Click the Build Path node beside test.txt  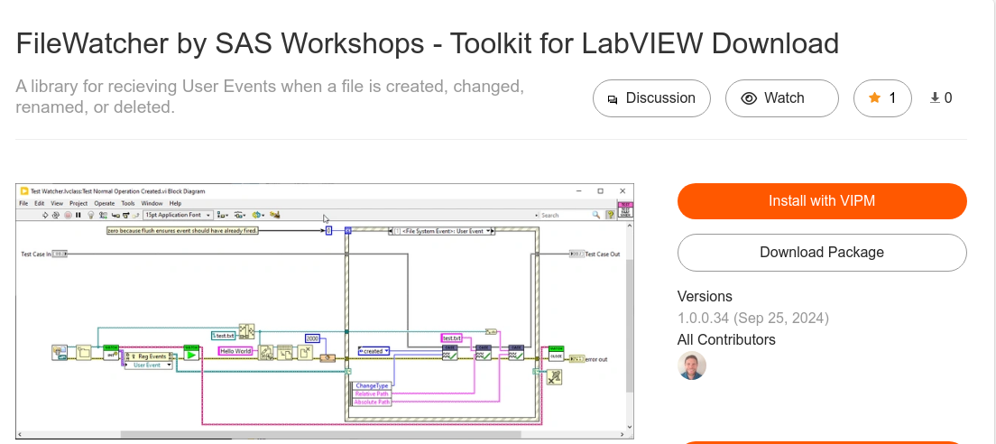[x=246, y=331]
